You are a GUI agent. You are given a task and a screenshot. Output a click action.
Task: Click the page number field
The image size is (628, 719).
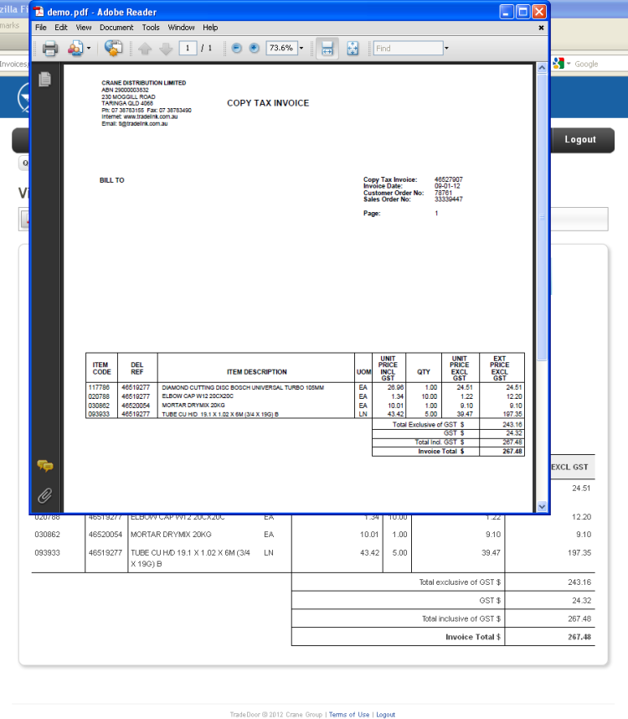tap(188, 48)
